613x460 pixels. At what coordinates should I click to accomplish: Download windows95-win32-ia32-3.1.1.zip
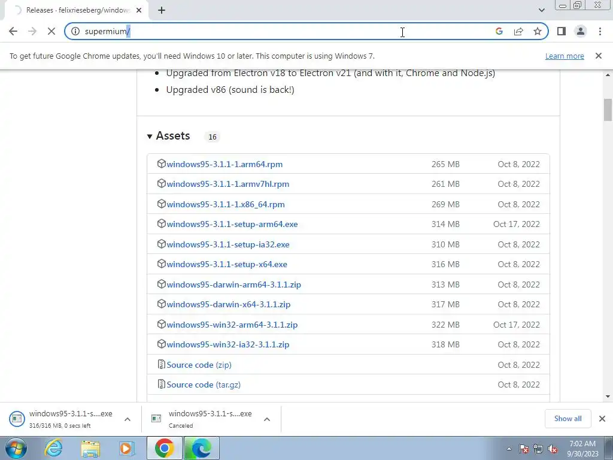228,345
